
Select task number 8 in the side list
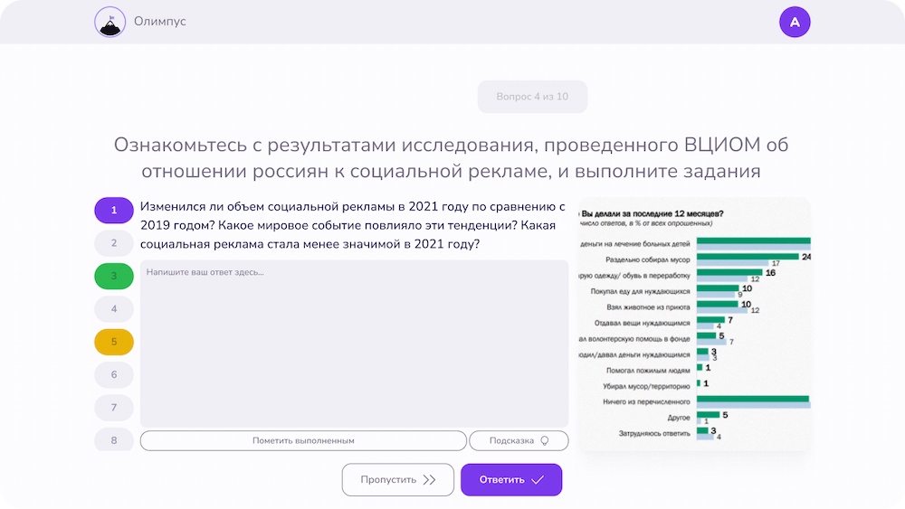point(114,439)
